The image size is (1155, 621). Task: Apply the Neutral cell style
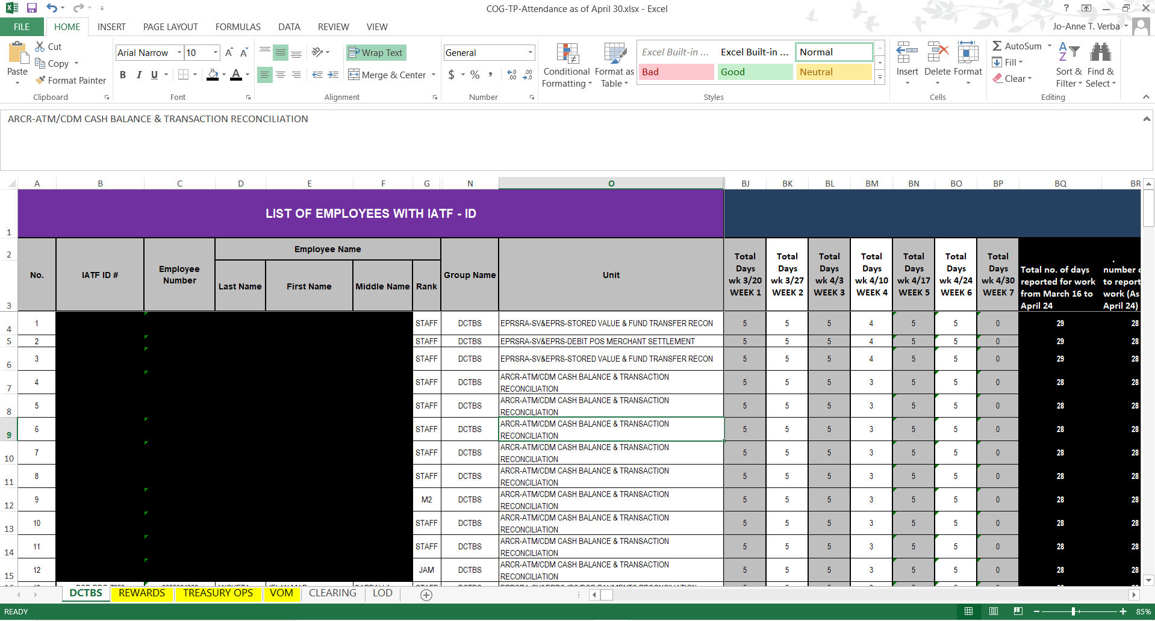coord(834,72)
